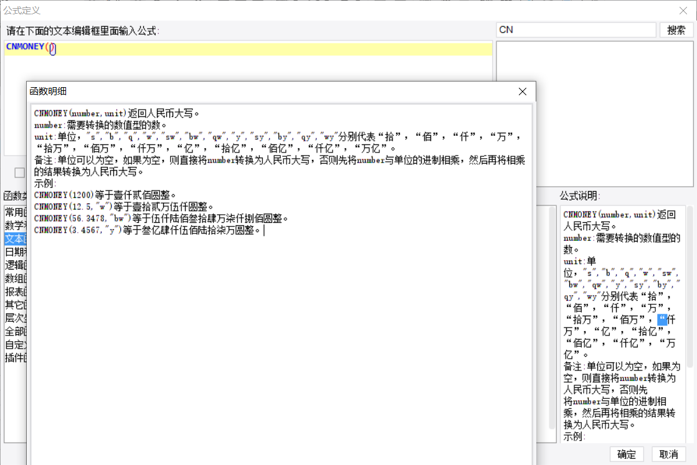Click the number:需要转换的数值型的数 line in 函数明细
This screenshot has height=465, width=697.
click(x=100, y=125)
